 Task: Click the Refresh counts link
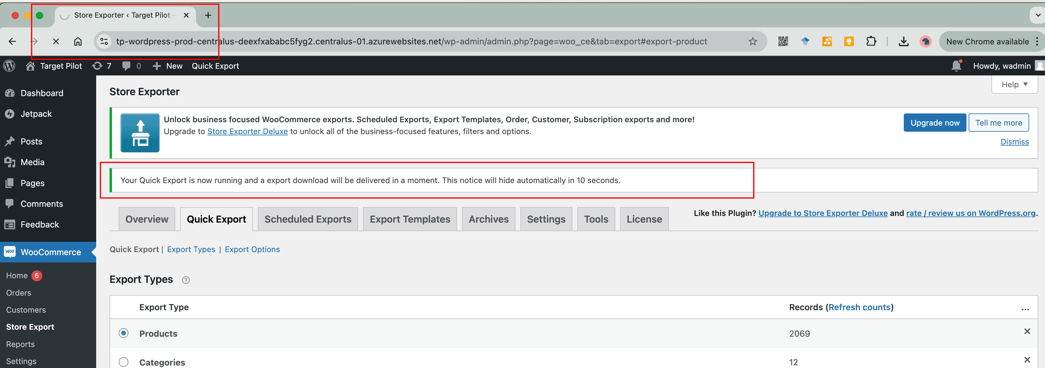point(859,307)
